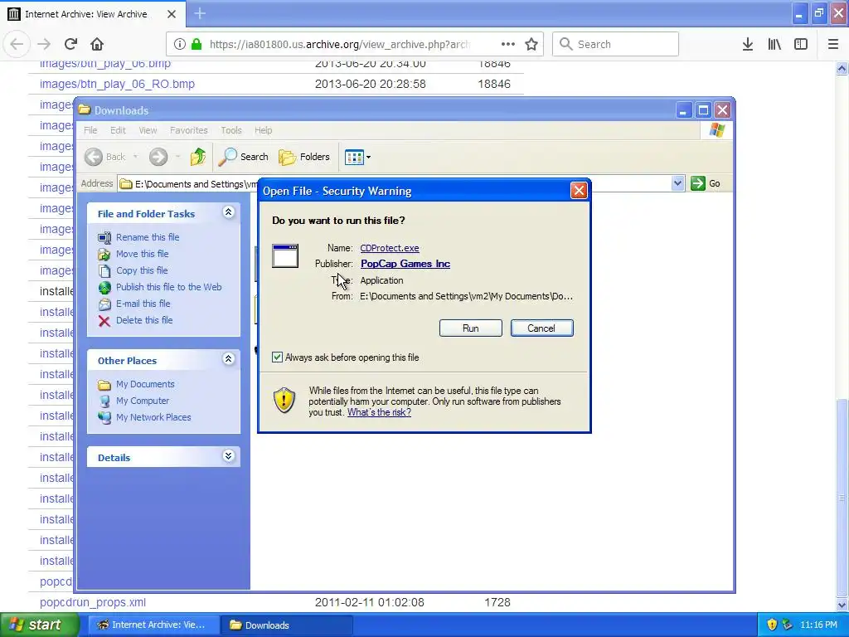Open My Network Places
The height and width of the screenshot is (637, 849).
[x=153, y=418]
